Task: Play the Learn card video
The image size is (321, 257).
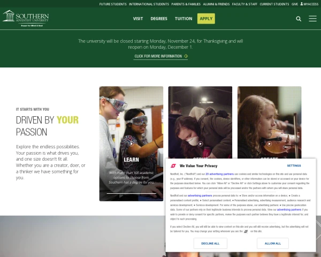Action: (x=131, y=144)
